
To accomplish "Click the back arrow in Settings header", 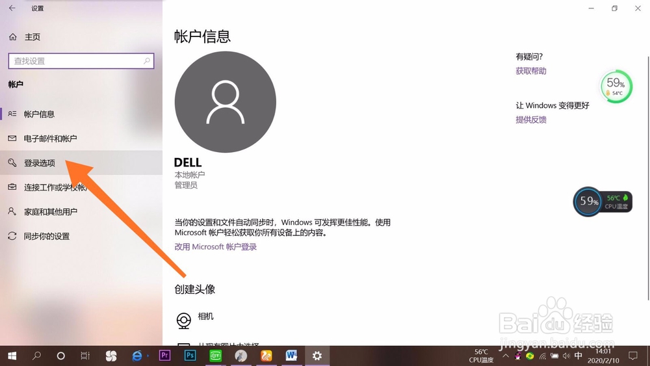I will pos(12,8).
